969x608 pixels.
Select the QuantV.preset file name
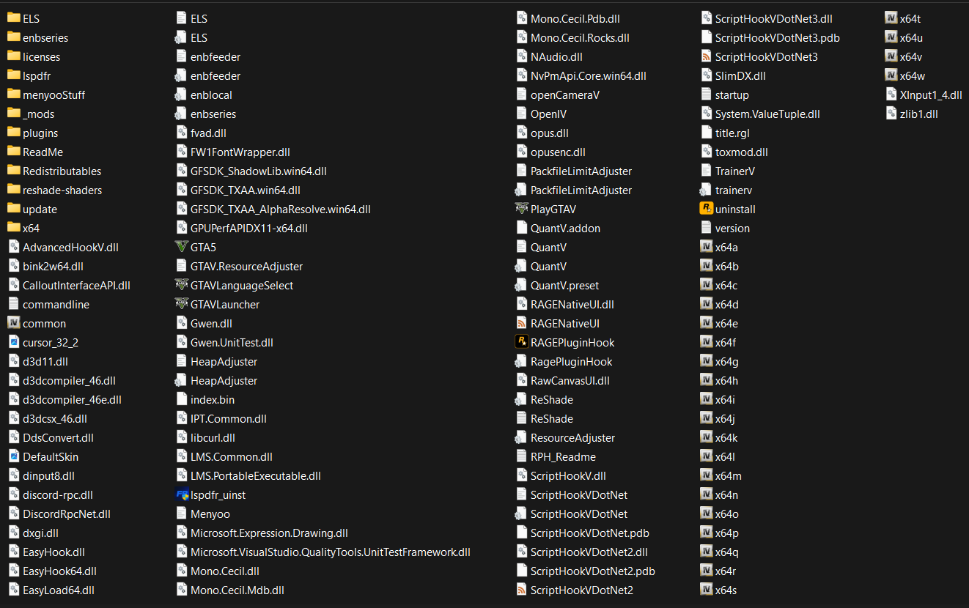click(564, 285)
